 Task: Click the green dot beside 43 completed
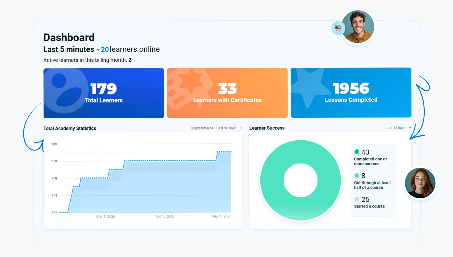(357, 152)
